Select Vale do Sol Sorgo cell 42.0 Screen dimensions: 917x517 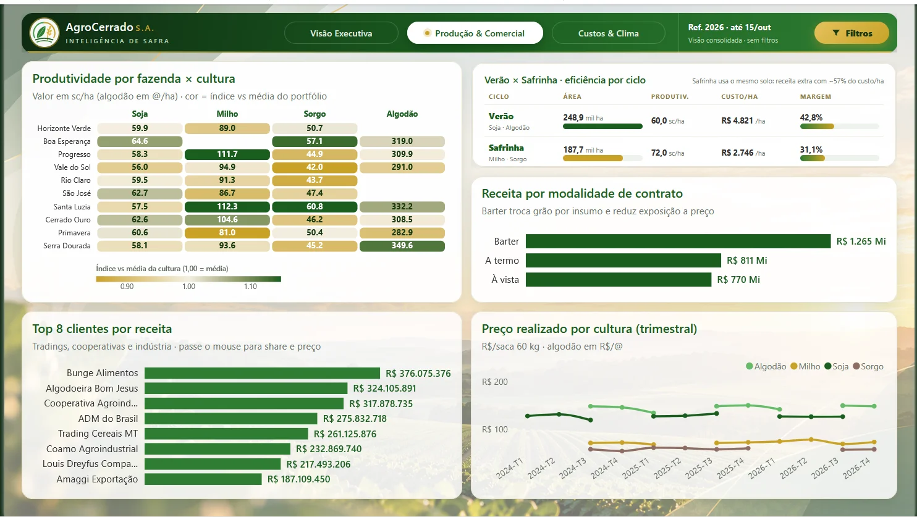pyautogui.click(x=315, y=167)
